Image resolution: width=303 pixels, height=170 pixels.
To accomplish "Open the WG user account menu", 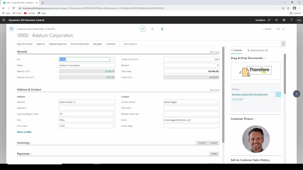I will tap(299, 20).
